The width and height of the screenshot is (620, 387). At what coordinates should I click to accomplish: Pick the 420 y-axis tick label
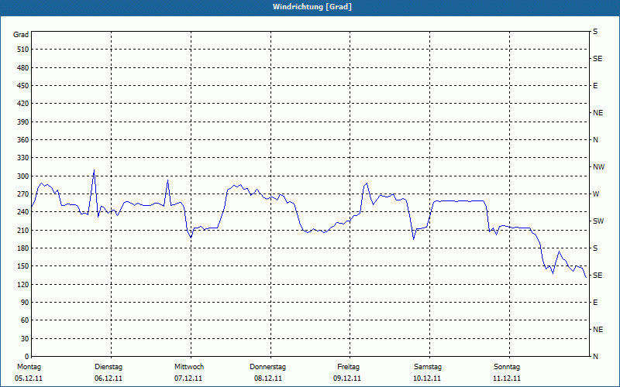23,104
